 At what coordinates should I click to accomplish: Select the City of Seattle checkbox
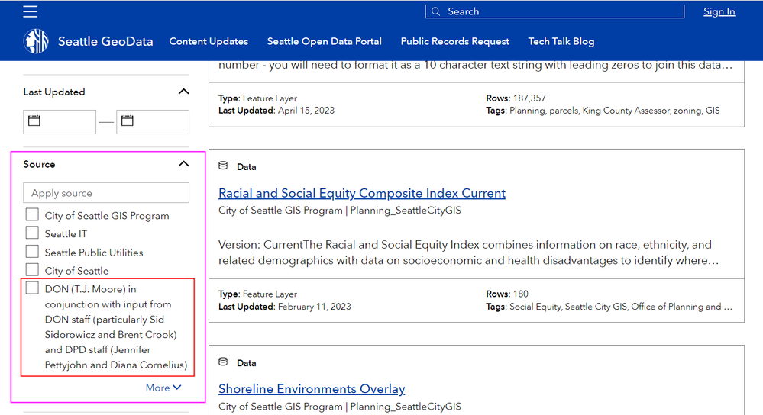[x=32, y=270]
